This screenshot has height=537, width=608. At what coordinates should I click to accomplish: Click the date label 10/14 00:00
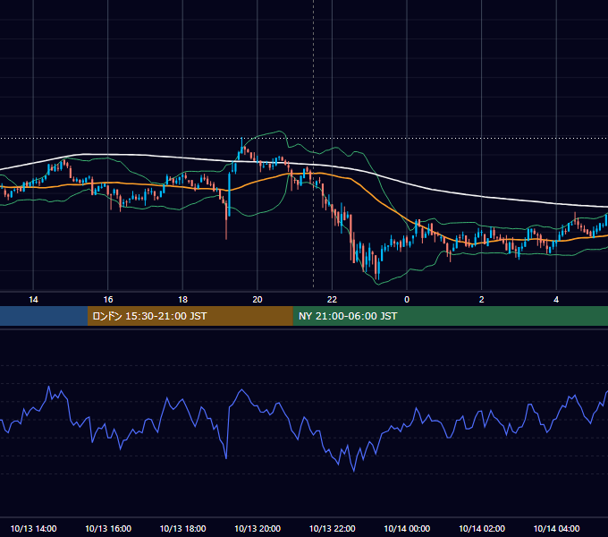point(407,528)
